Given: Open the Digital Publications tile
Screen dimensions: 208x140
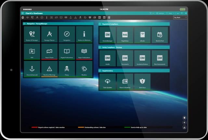Looking at the screenshot, I should pos(67,52).
